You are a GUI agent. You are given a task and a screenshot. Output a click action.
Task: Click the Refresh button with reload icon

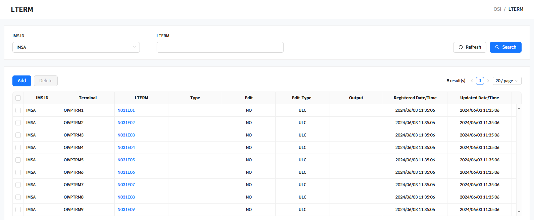tap(469, 47)
